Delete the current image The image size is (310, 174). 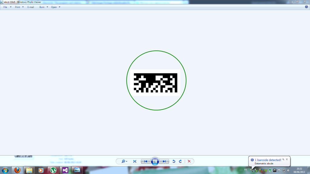click(x=189, y=161)
